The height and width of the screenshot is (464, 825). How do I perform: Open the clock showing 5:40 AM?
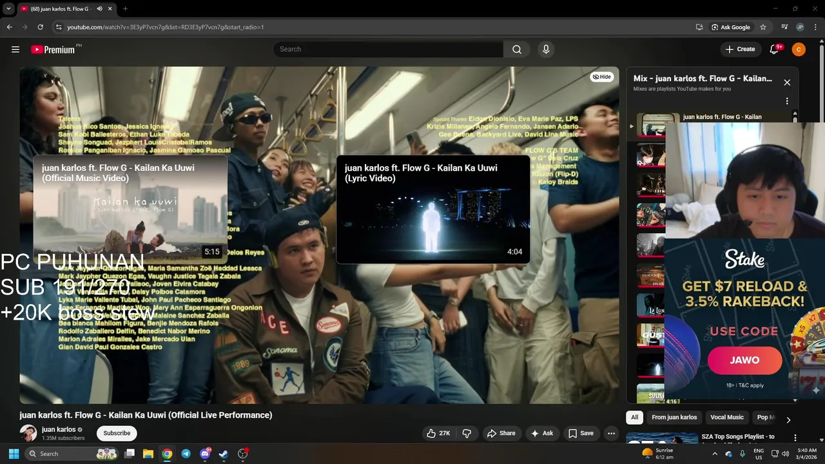click(x=807, y=454)
